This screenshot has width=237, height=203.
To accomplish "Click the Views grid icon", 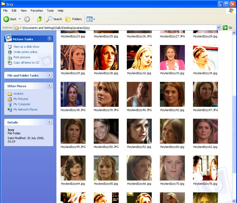I will pyautogui.click(x=90, y=19).
